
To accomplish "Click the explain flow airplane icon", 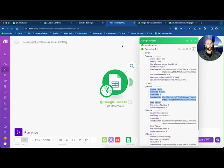I will click(x=87, y=140).
